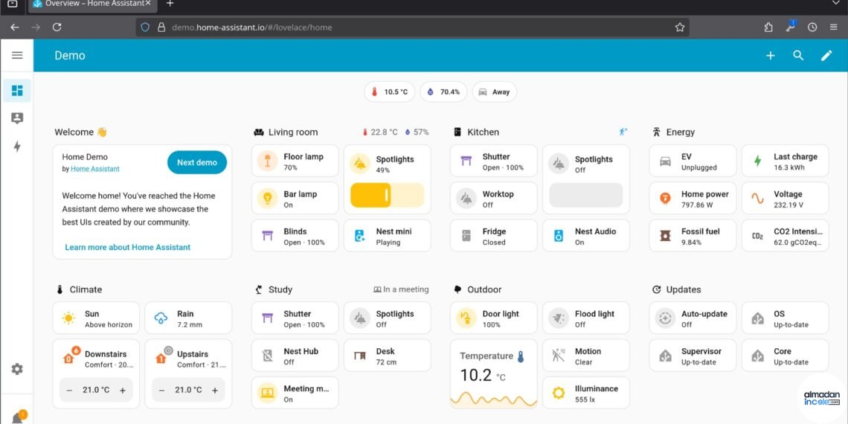
Task: Open a new browser tab
Action: [x=170, y=4]
